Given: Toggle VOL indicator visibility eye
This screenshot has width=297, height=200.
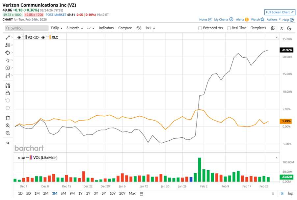Looking at the screenshot, I should pyautogui.click(x=23, y=158).
